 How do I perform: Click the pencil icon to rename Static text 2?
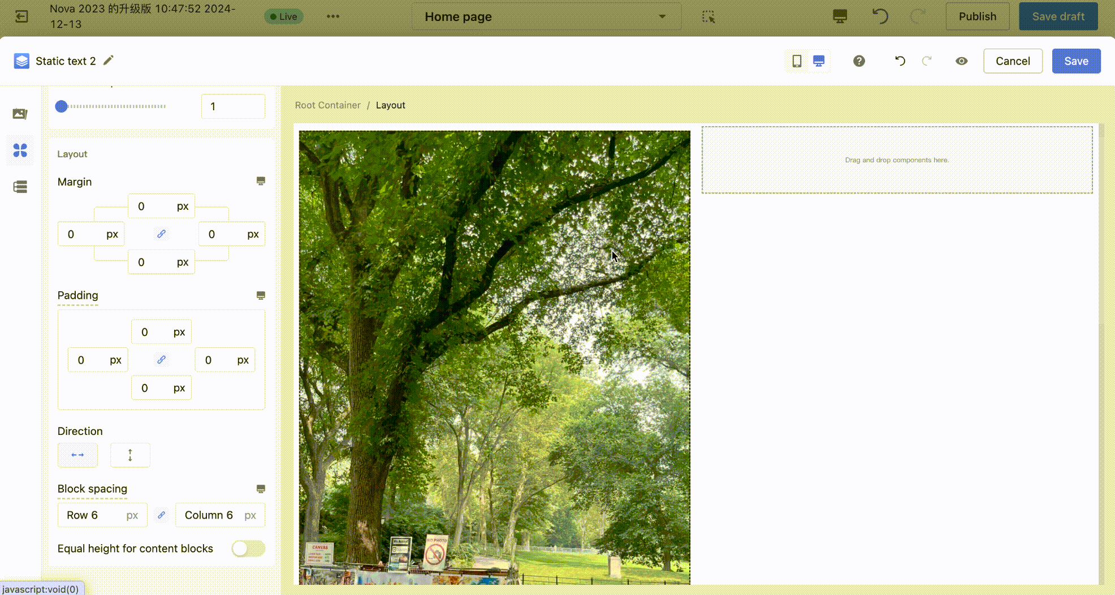pyautogui.click(x=109, y=61)
